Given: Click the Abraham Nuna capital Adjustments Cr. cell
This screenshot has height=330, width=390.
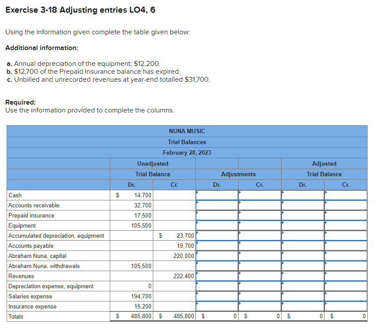Looking at the screenshot, I should [259, 256].
